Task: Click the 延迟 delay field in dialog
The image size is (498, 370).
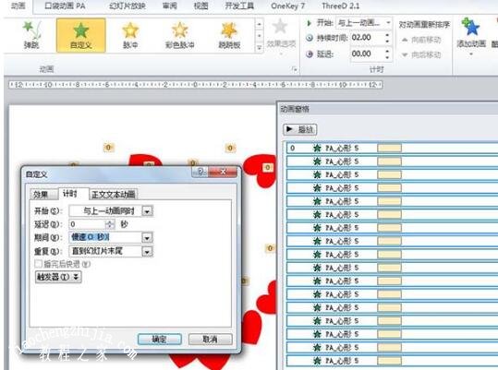Action: [88, 224]
